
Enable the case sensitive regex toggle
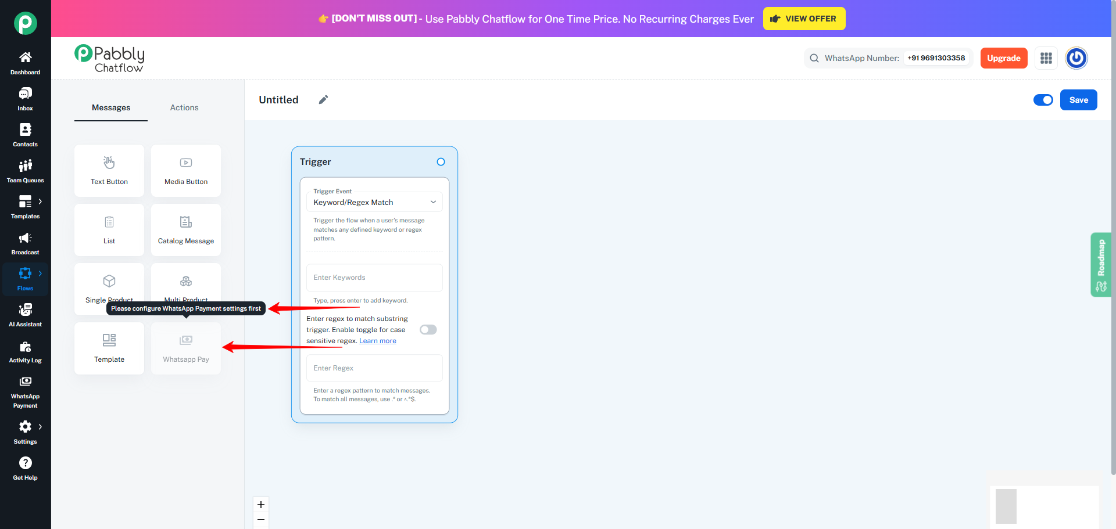pos(428,330)
